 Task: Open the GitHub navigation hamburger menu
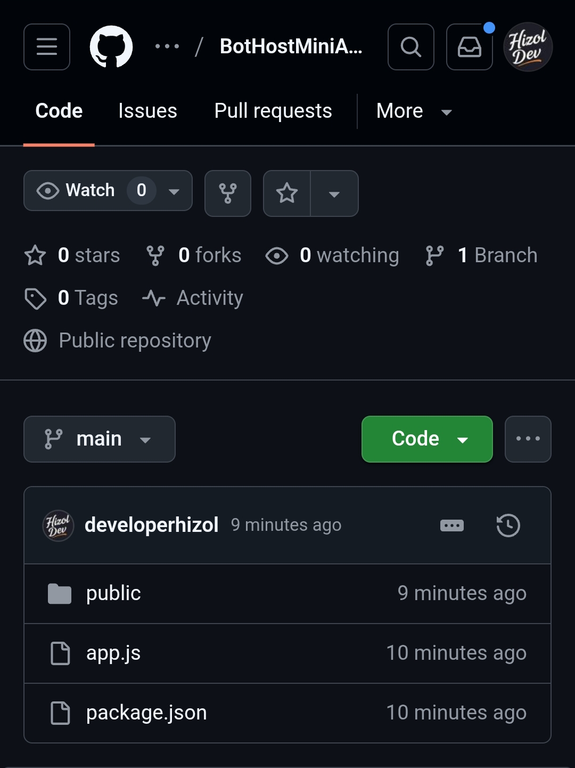tap(46, 47)
